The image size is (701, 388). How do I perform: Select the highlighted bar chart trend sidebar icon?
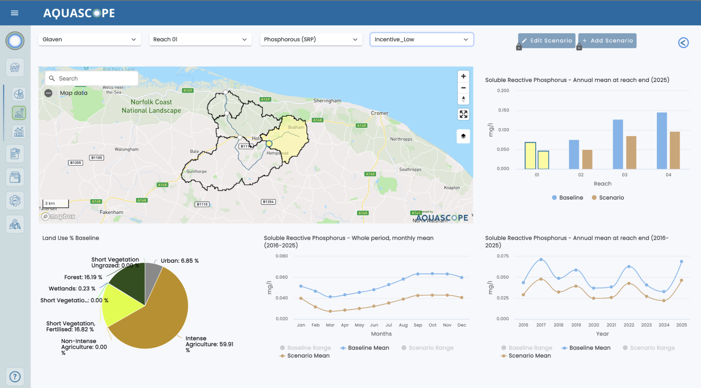click(x=19, y=113)
